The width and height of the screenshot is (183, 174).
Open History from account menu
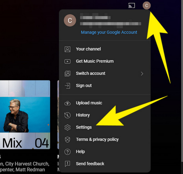(83, 115)
